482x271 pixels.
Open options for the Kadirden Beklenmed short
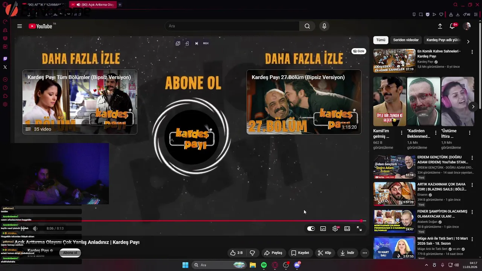436,133
